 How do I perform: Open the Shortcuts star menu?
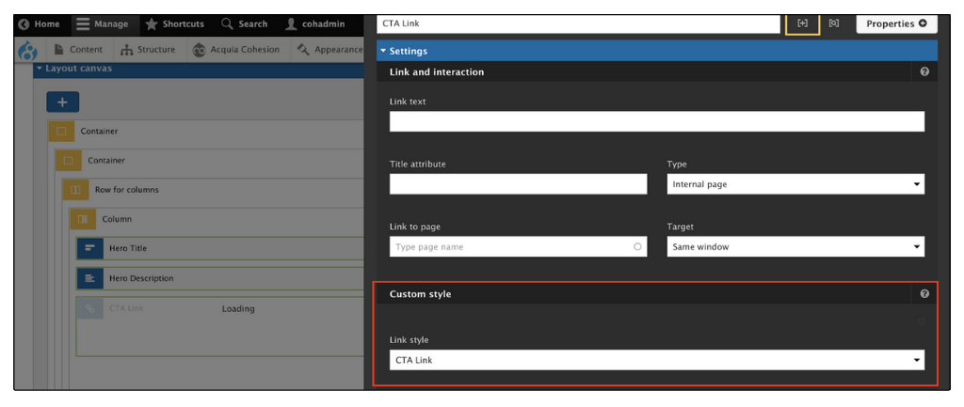[174, 23]
